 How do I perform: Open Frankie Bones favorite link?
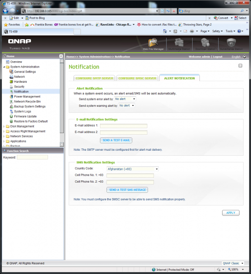[42, 25]
